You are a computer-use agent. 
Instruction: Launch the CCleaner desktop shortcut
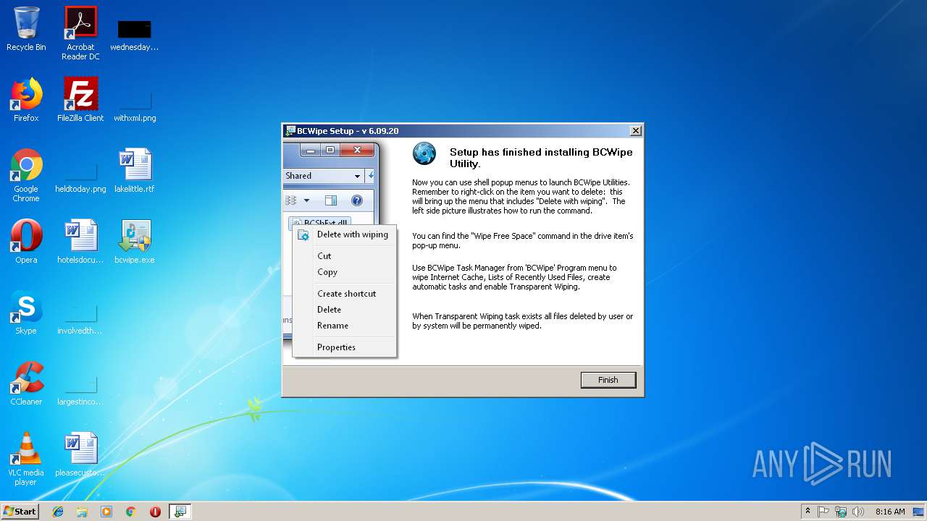tap(26, 384)
